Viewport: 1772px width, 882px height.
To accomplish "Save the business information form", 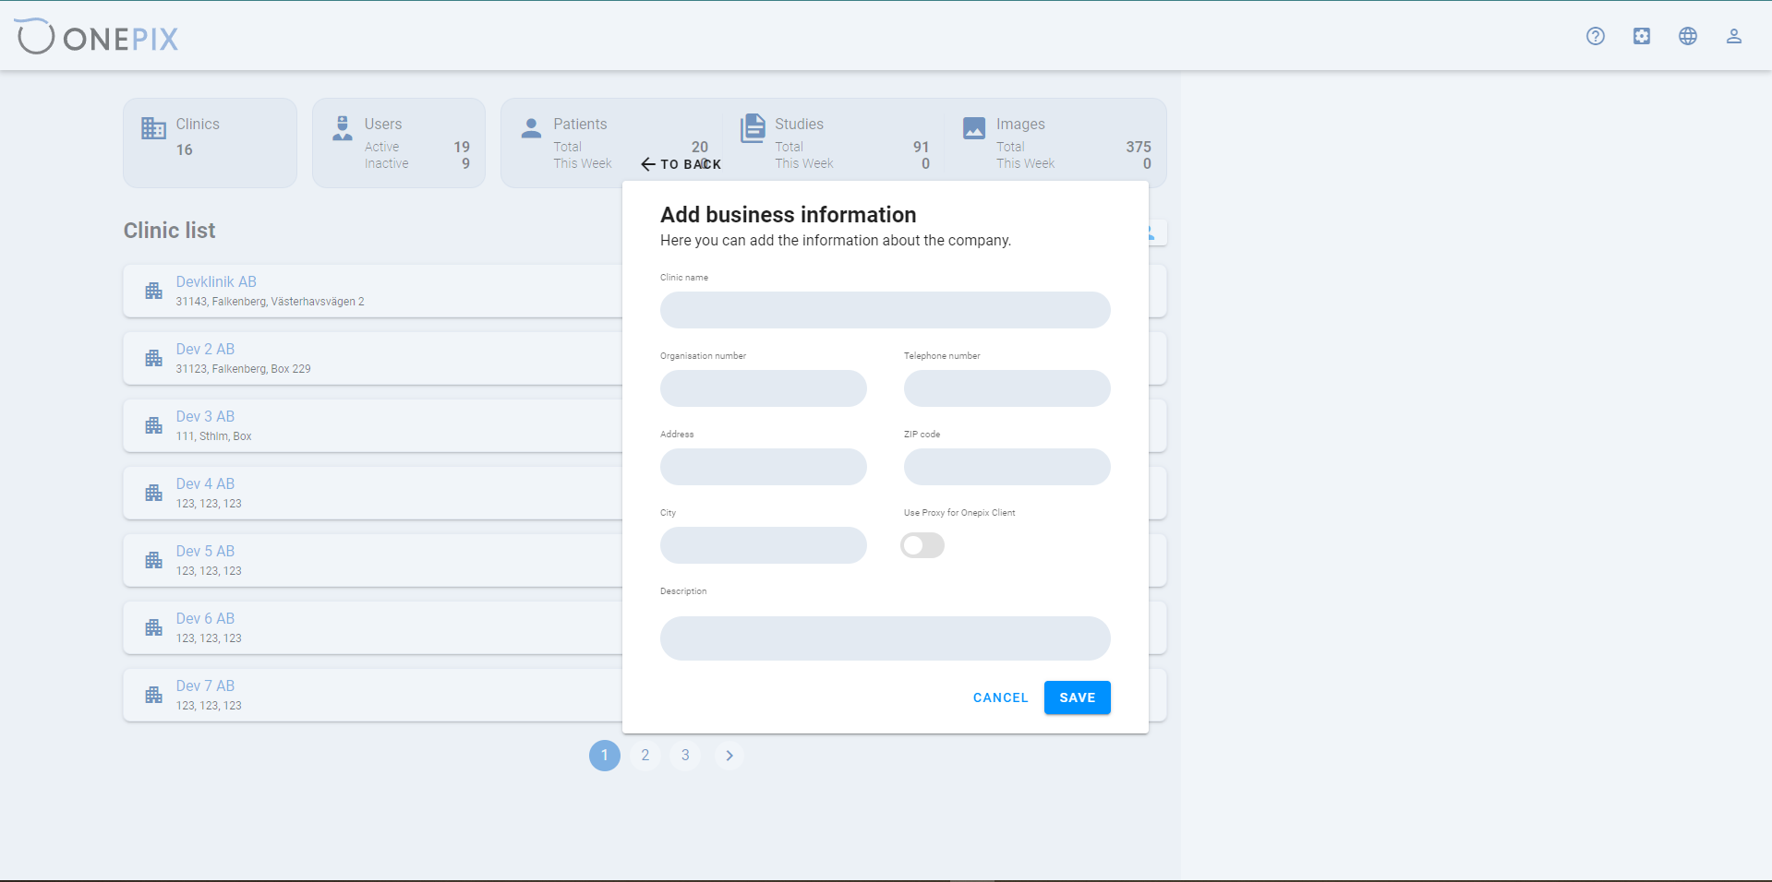I will (x=1077, y=697).
